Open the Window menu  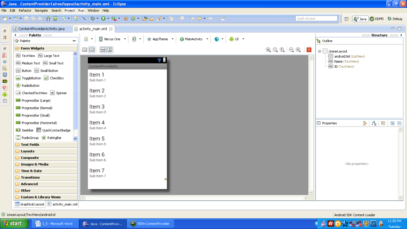point(93,10)
